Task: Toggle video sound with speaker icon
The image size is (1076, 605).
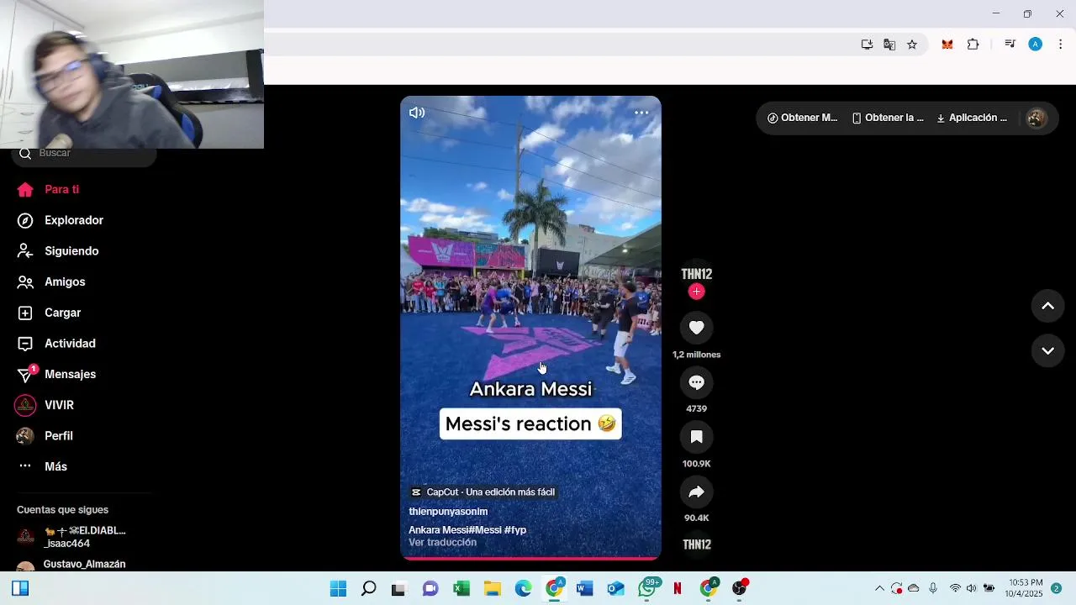Action: pyautogui.click(x=417, y=113)
